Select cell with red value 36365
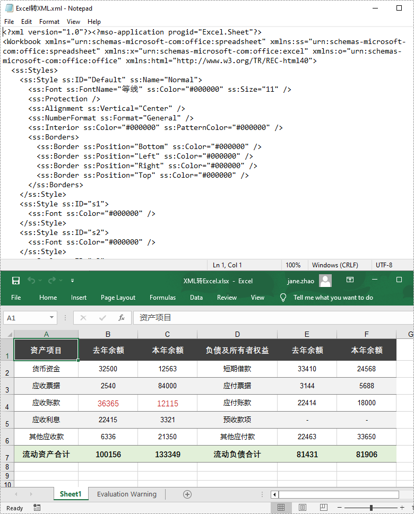Viewport: 414px width, 514px height. pyautogui.click(x=108, y=403)
